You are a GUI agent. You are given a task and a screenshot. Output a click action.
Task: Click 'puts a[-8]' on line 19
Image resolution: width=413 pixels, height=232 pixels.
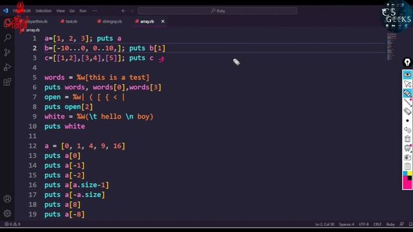65,215
